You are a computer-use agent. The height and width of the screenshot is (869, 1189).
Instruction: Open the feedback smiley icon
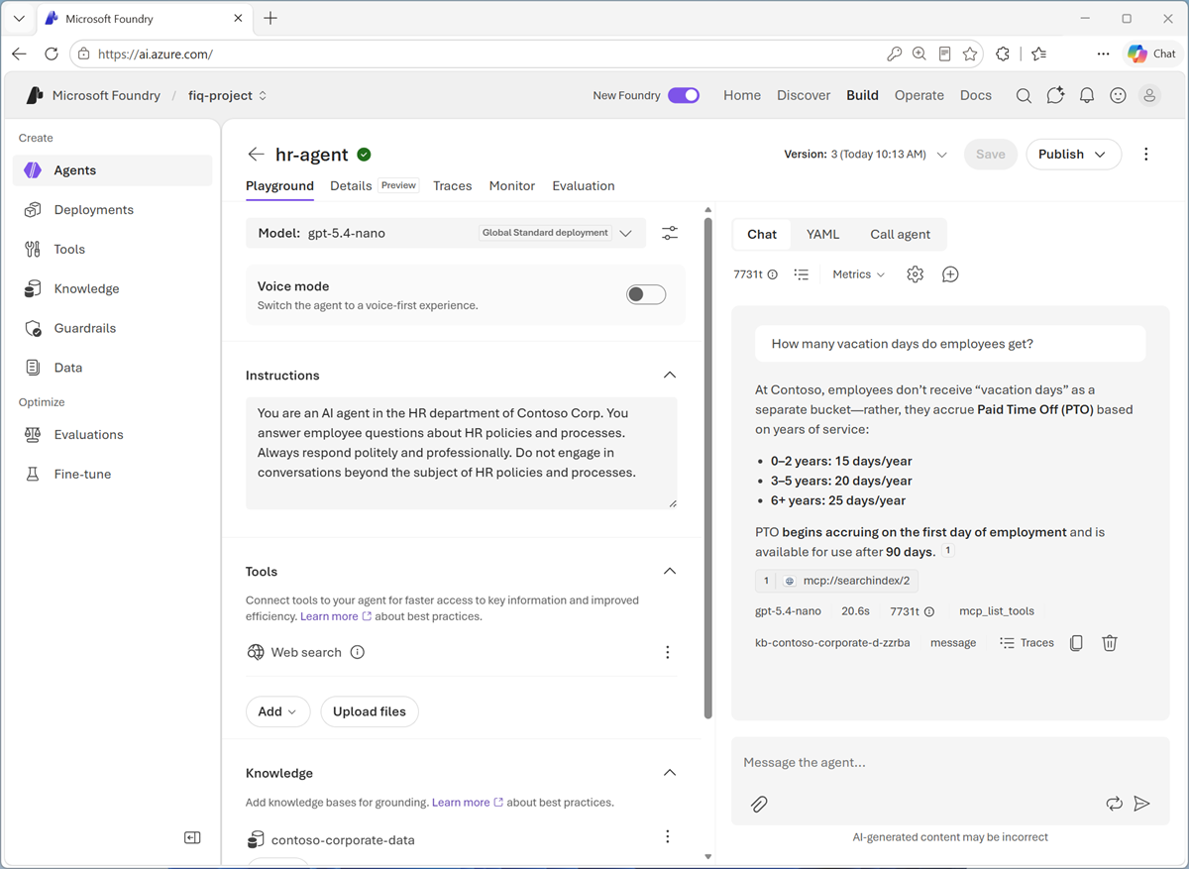(x=1118, y=96)
